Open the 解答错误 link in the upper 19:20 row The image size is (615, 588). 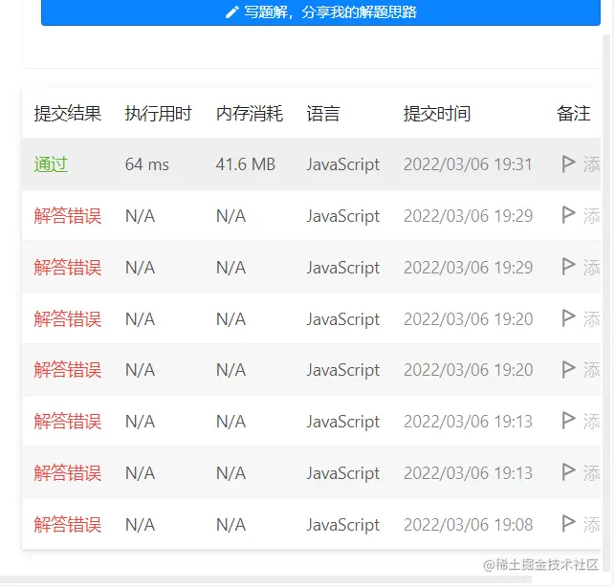pos(68,318)
